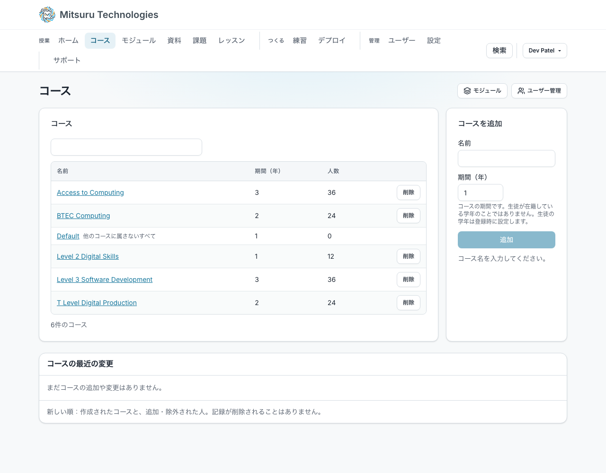606x473 pixels.
Task: Click the 他のコースに属さないすべて note
Action: [x=119, y=236]
